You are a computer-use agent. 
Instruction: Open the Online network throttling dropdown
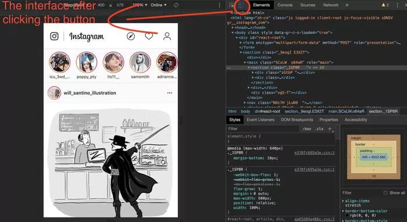pos(159,5)
